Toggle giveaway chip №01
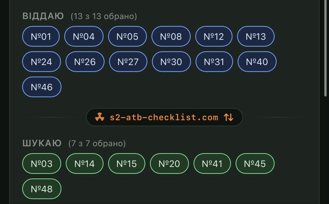This screenshot has width=329, height=204. [x=41, y=36]
